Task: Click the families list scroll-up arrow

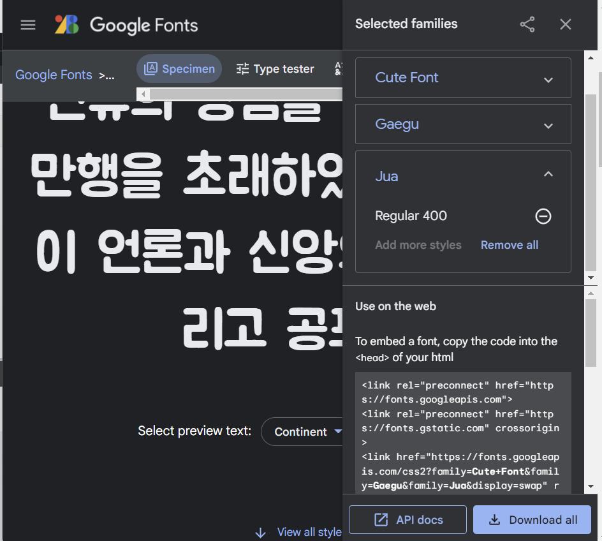Action: pos(591,58)
